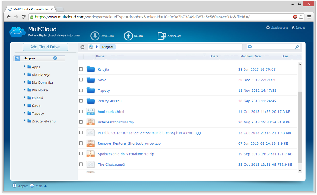The height and width of the screenshot is (195, 317).
Task: Check the Save folder row checkbox
Action: click(x=81, y=80)
